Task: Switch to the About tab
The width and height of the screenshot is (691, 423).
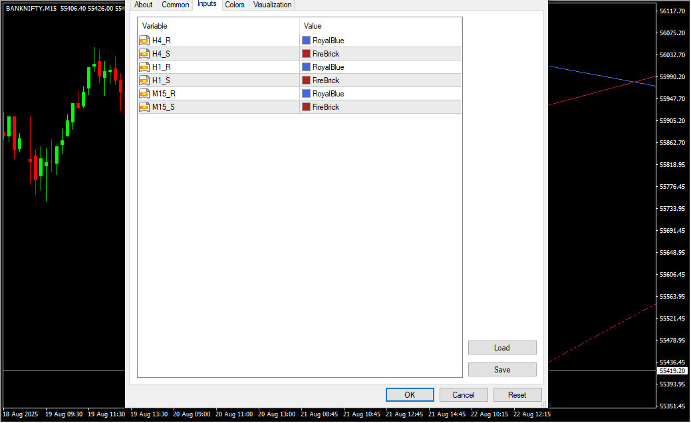Action: tap(144, 5)
